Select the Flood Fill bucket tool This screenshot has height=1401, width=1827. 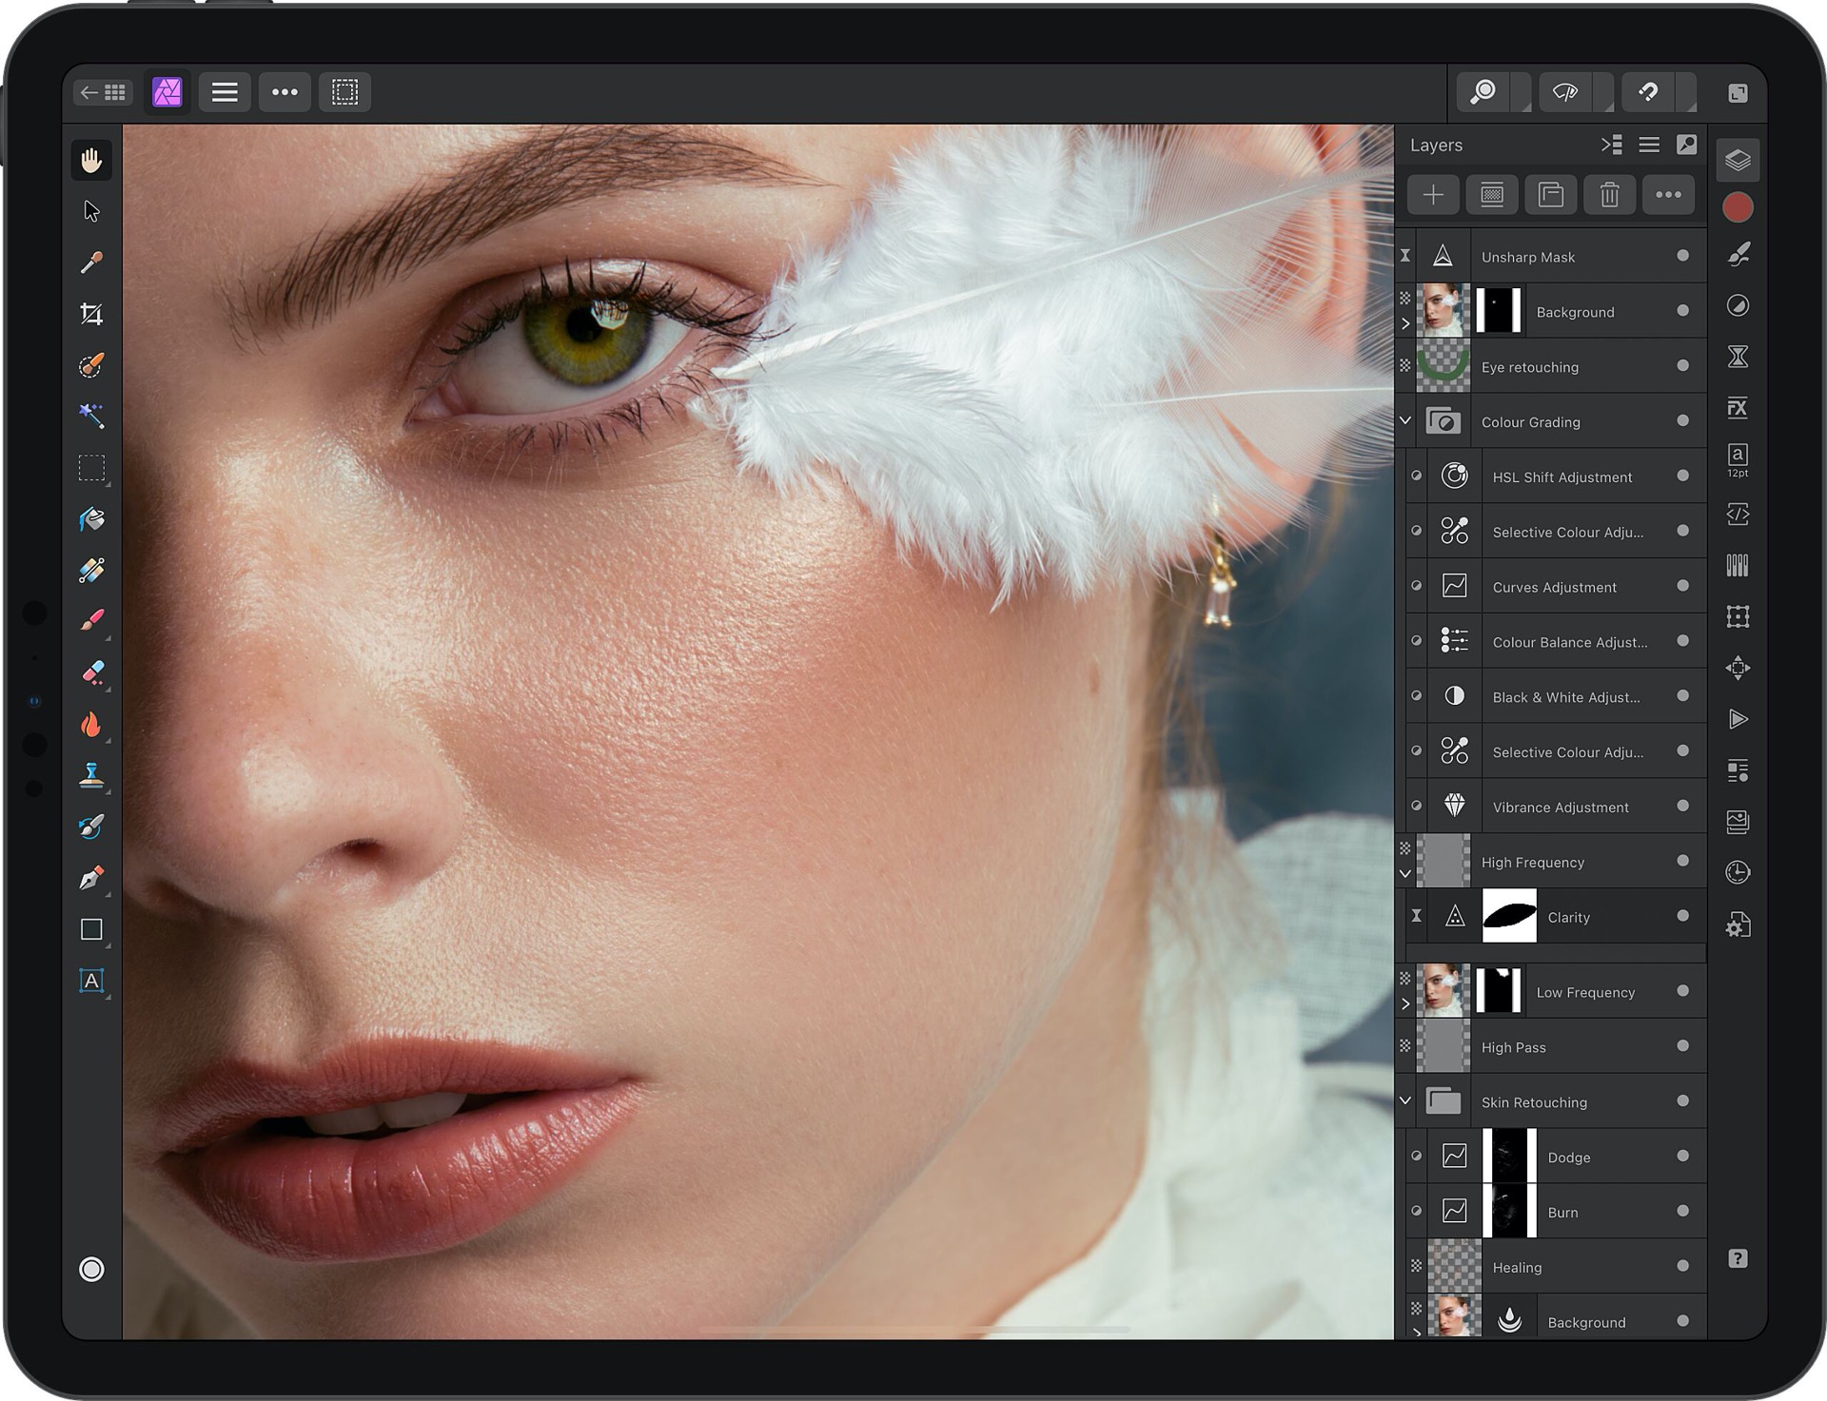[x=91, y=519]
